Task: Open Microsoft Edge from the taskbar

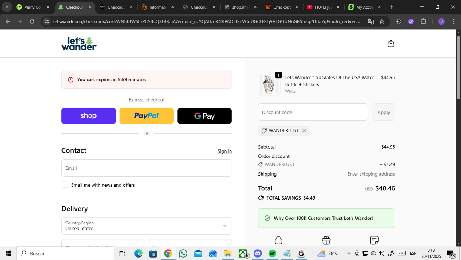Action: pyautogui.click(x=138, y=254)
